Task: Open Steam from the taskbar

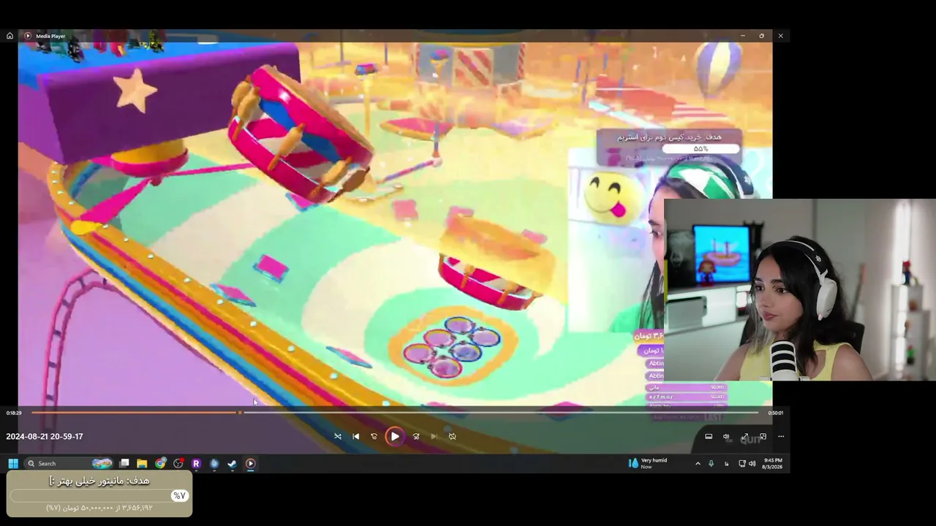Action: [232, 463]
